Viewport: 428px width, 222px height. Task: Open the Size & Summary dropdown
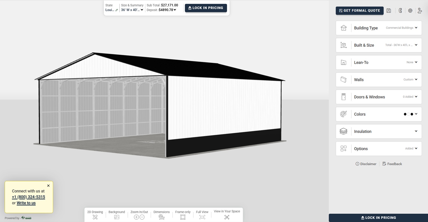(x=132, y=10)
